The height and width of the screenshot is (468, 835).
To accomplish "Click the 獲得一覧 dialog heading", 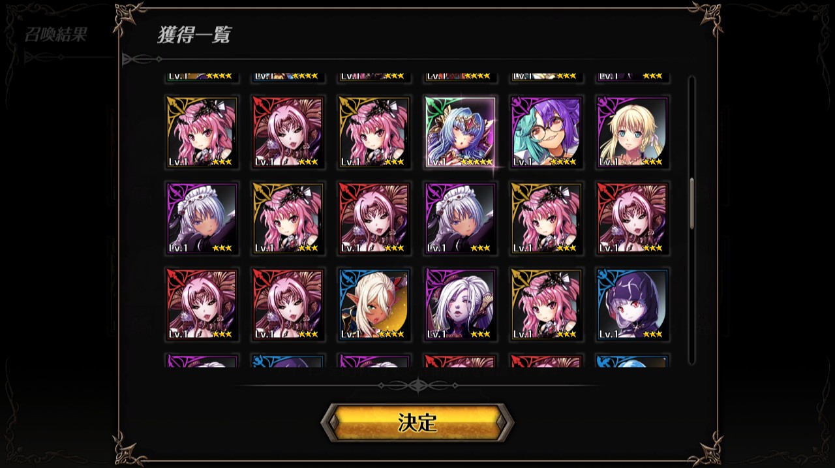I will tap(194, 35).
